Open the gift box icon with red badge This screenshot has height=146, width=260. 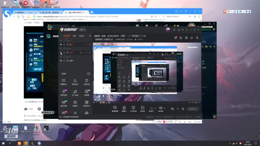point(175,38)
